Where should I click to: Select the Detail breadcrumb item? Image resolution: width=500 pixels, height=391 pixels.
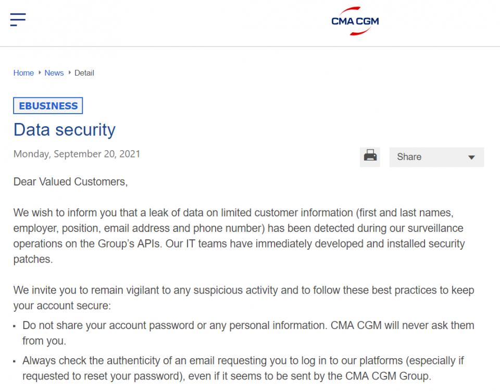[84, 73]
